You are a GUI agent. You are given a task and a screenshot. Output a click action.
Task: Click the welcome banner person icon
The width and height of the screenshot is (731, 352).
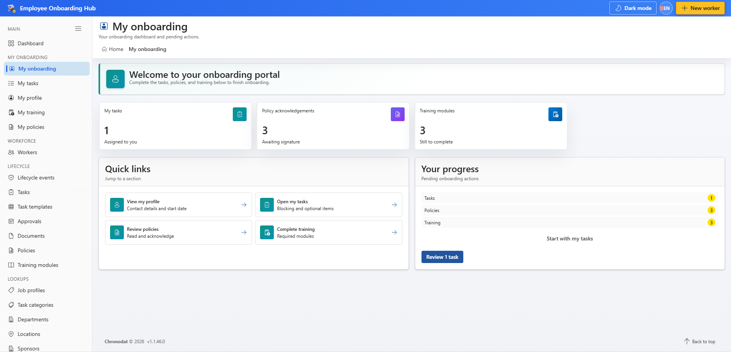point(115,79)
